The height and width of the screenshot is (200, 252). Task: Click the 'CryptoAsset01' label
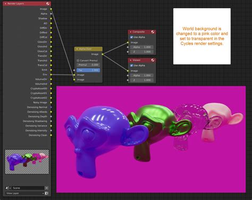(x=39, y=93)
